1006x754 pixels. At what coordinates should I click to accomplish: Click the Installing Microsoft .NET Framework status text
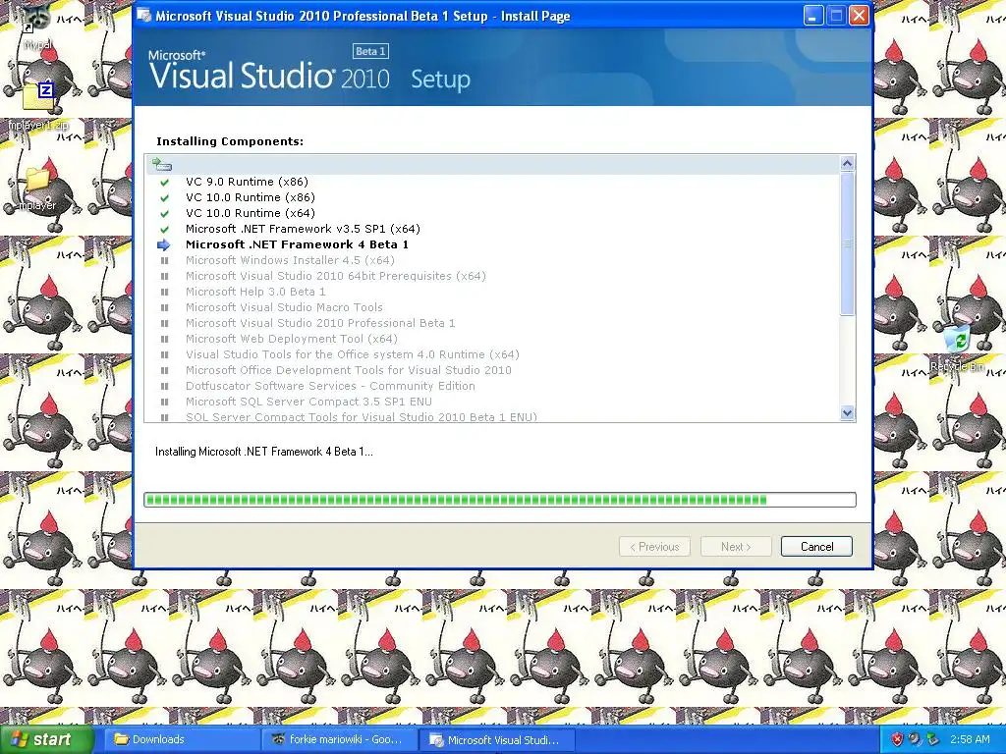point(263,452)
